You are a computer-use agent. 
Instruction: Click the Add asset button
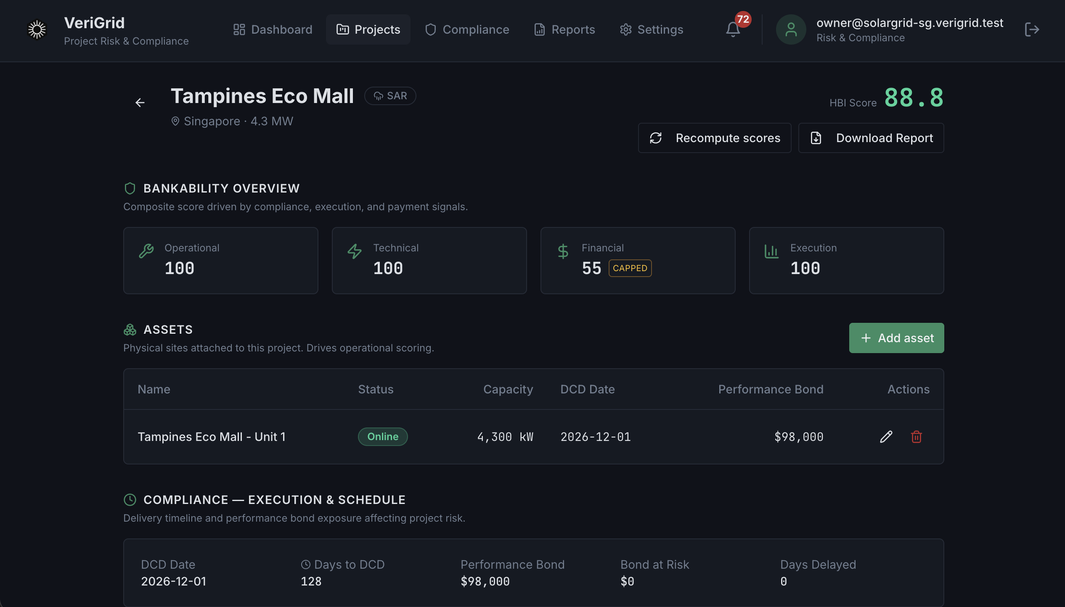point(896,338)
